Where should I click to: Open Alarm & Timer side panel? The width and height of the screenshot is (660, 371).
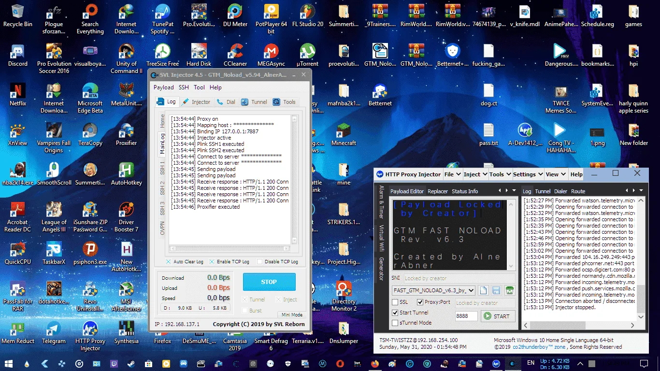[x=381, y=202]
